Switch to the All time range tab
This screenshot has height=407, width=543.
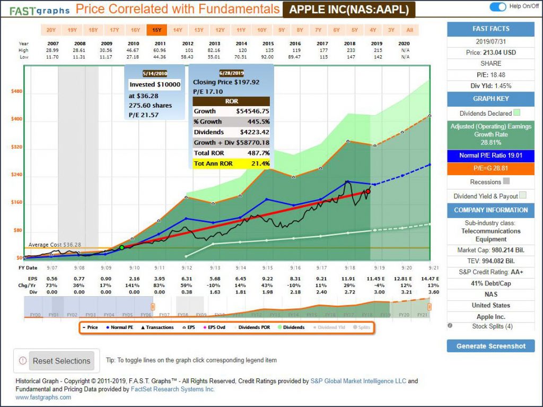point(409,30)
